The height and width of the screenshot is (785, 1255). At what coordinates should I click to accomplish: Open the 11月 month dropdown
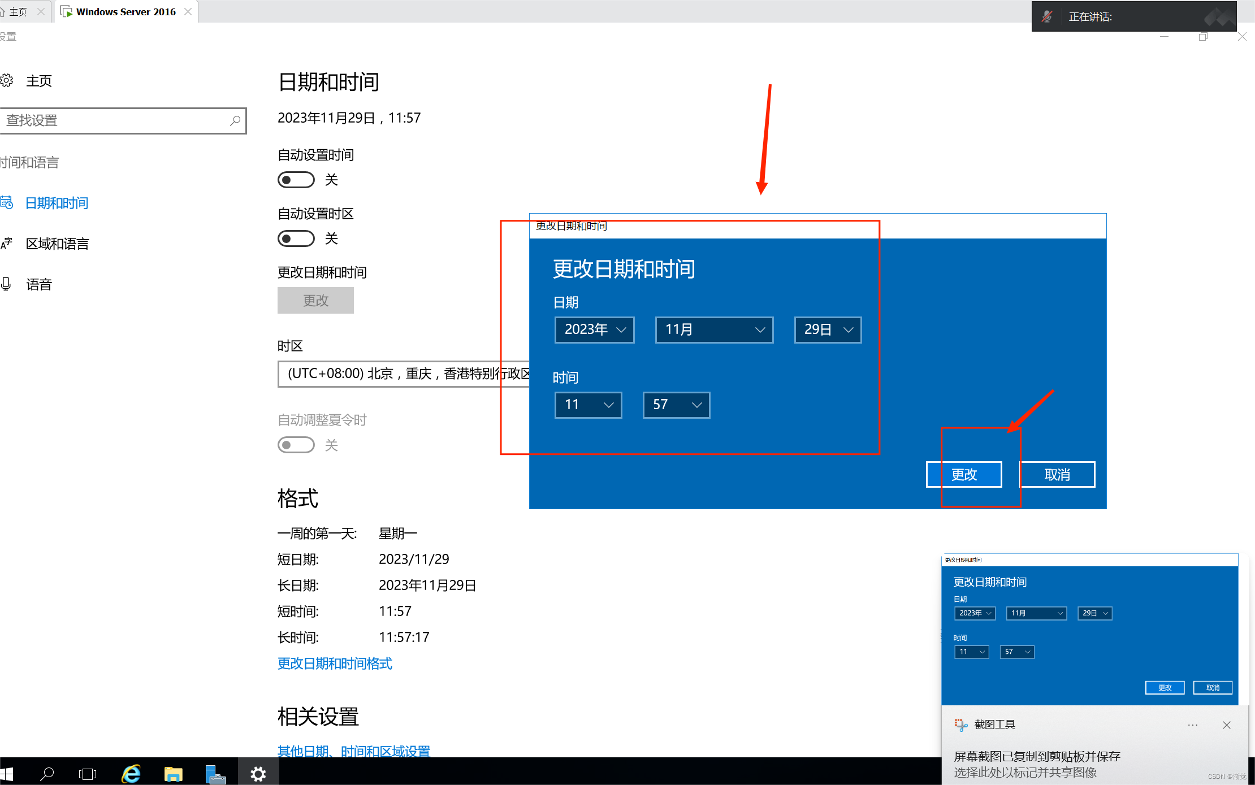(713, 329)
